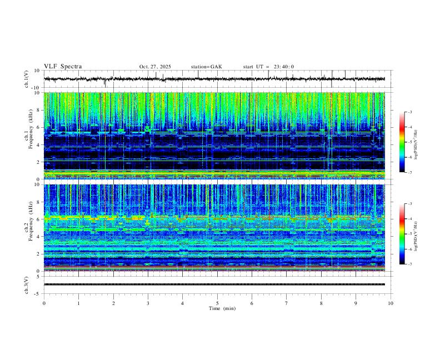Click the "2" kHz tick on ch.2 spectrogram

click(x=38, y=254)
